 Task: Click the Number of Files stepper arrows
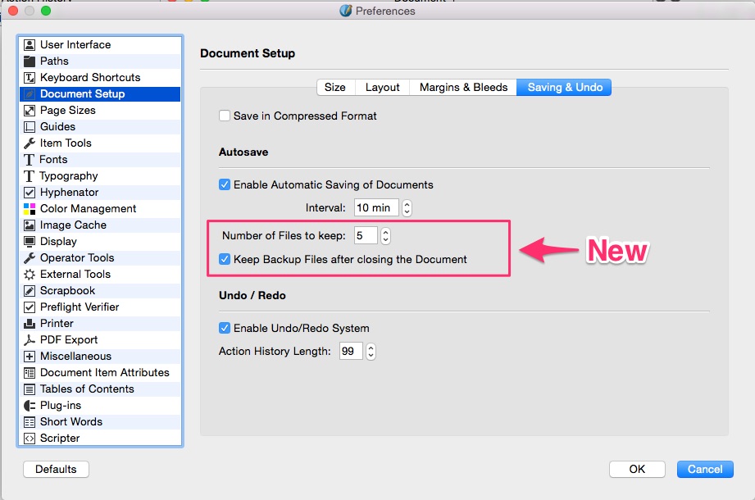[x=386, y=236]
